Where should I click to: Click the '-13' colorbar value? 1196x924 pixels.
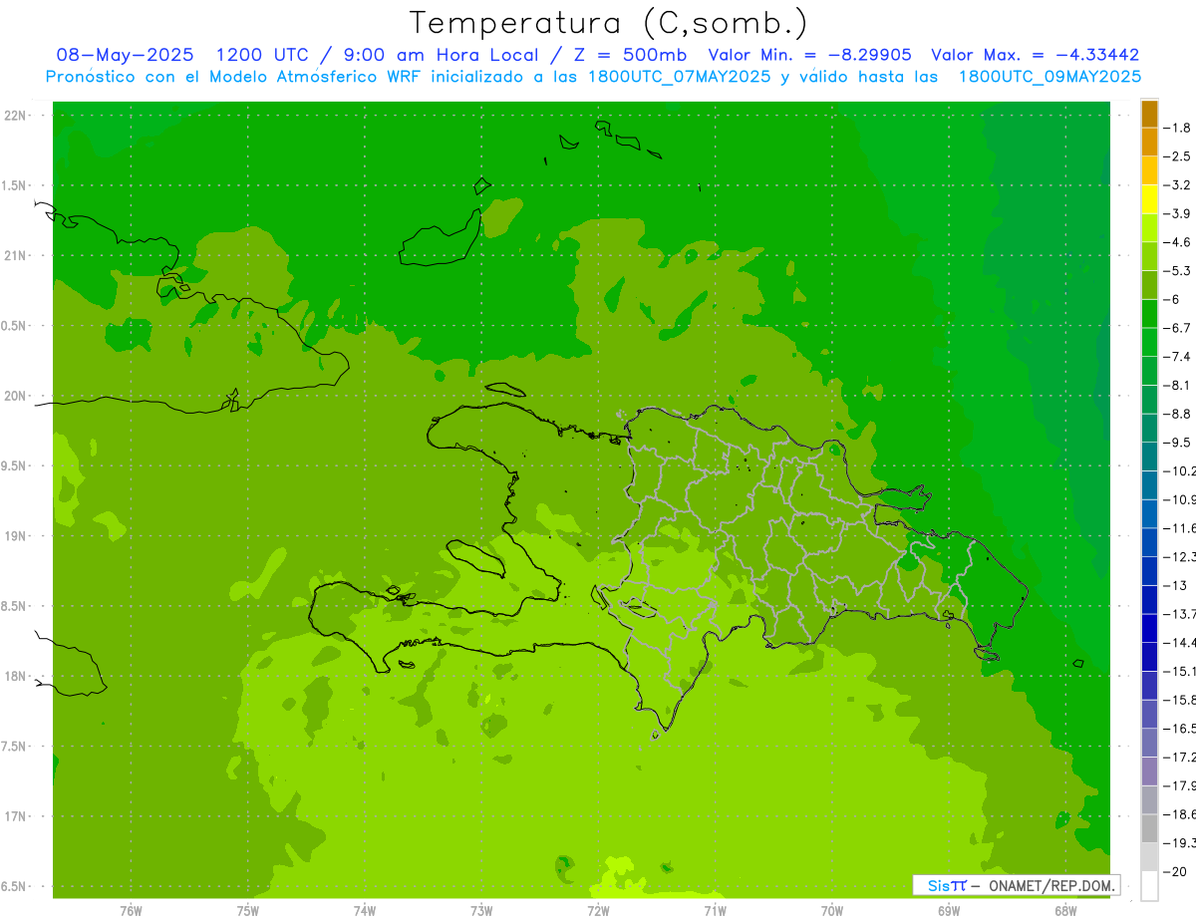pos(1177,585)
